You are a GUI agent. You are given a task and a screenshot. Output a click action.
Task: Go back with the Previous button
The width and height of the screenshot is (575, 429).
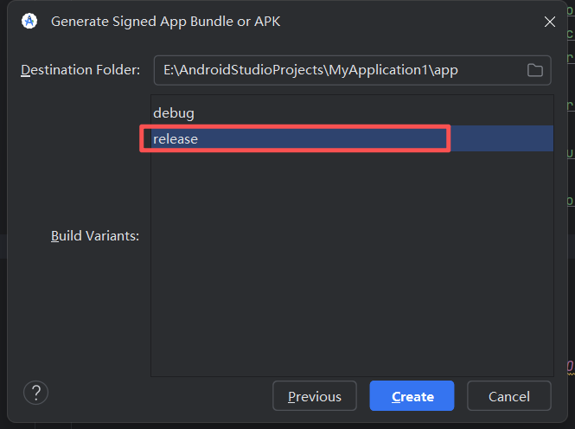click(x=314, y=396)
